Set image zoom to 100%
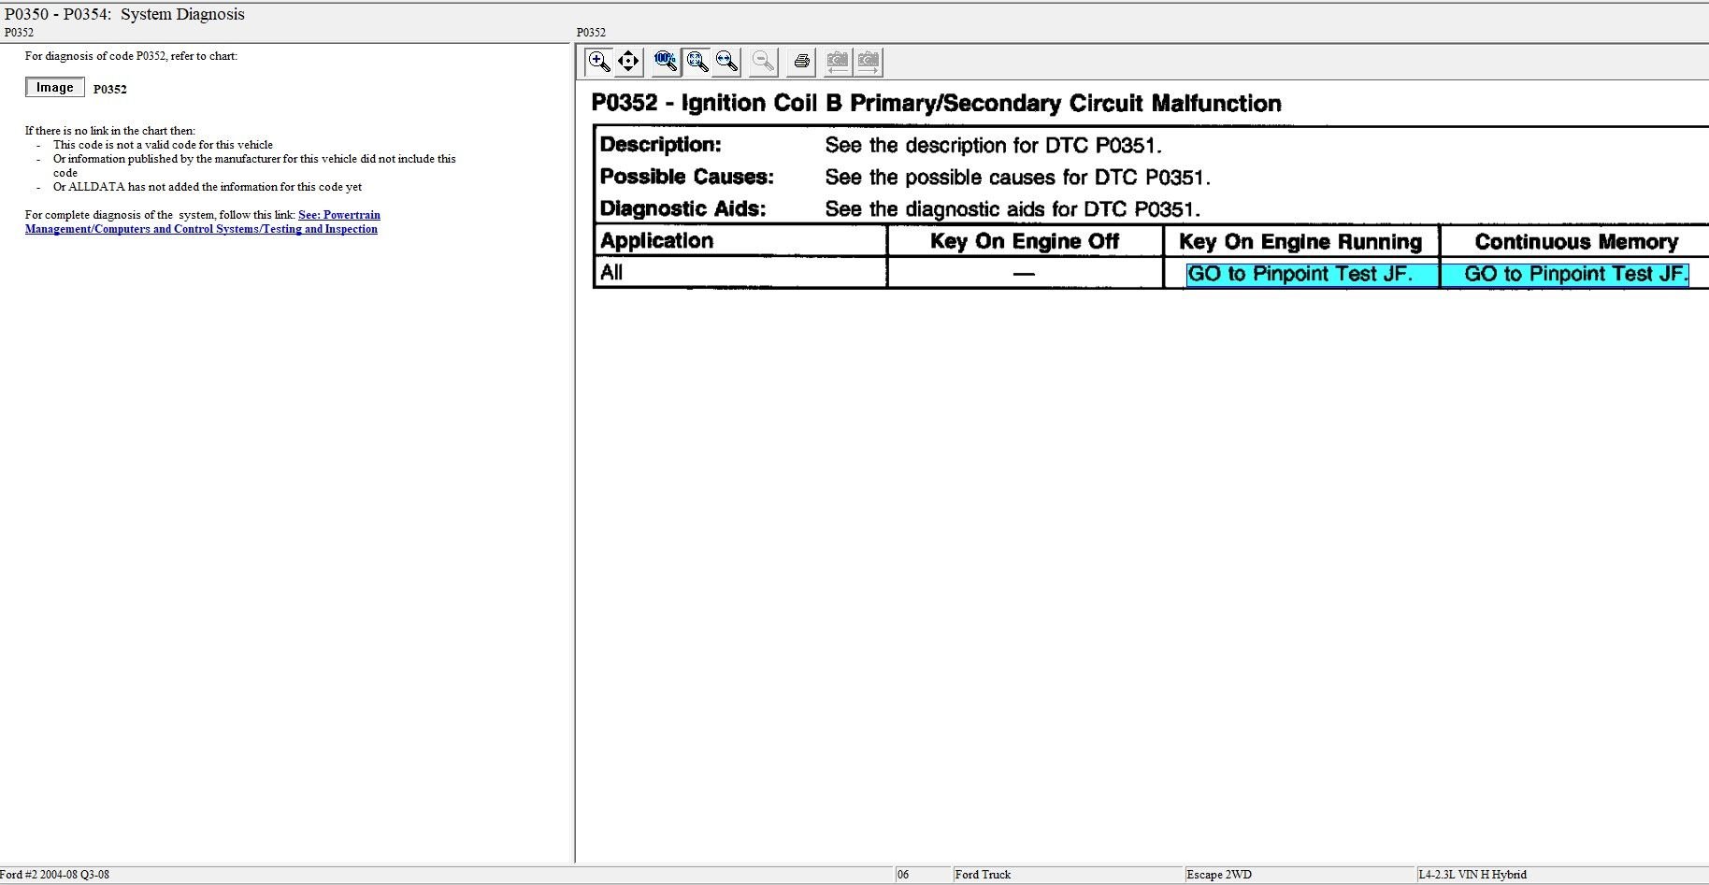 click(x=666, y=62)
